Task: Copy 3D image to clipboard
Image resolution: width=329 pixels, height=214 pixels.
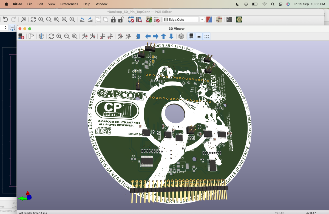Action: [x=32, y=36]
